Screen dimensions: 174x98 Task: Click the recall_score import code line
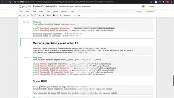pyautogui.click(x=67, y=60)
